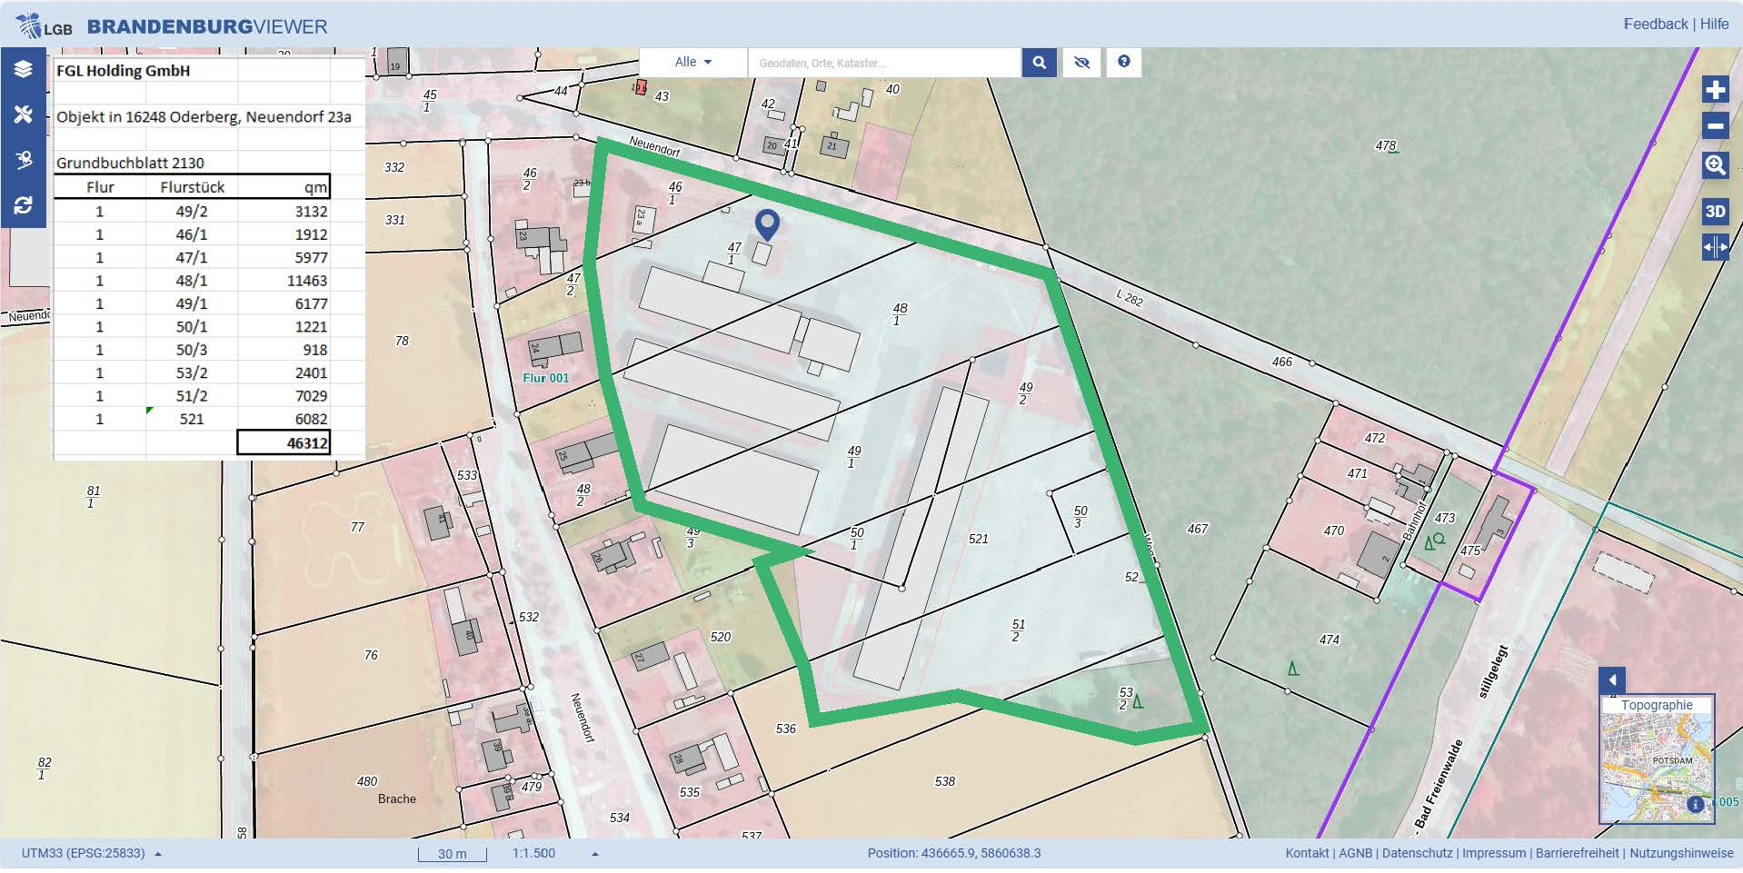The image size is (1743, 873).
Task: Toggle the swipe compare tool
Action: point(1715,247)
